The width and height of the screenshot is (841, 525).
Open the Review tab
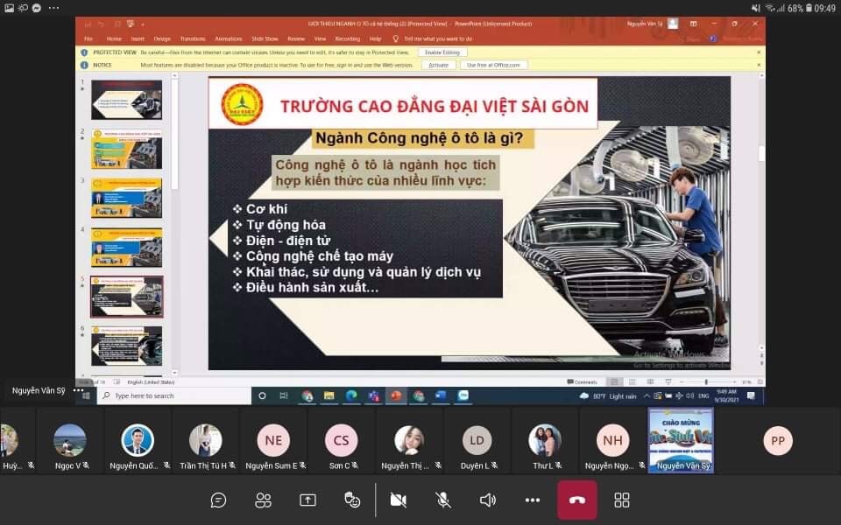coord(296,38)
